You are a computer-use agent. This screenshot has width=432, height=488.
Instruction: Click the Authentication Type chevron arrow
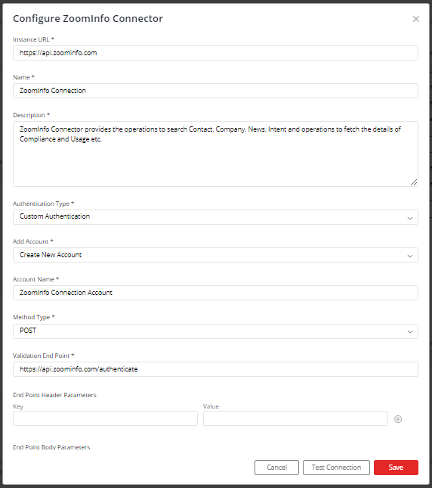[x=409, y=218]
